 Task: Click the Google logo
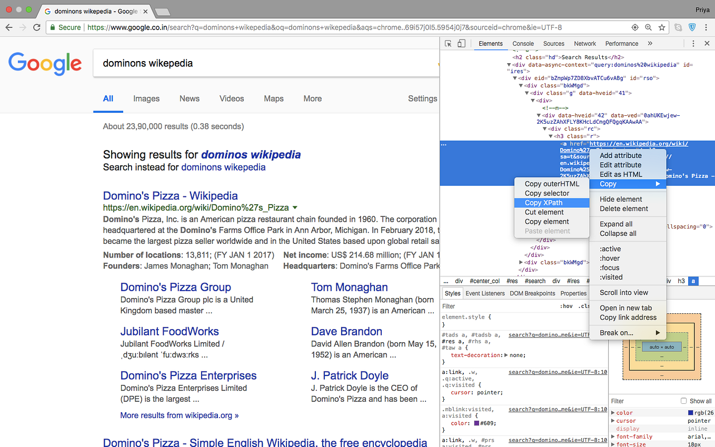tap(45, 63)
